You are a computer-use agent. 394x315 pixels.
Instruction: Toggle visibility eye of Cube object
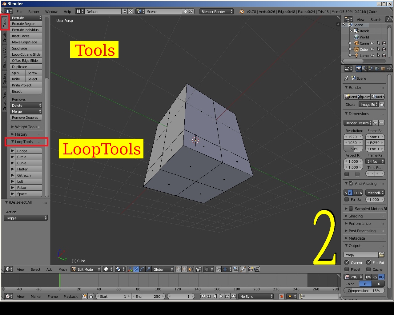coord(372,49)
